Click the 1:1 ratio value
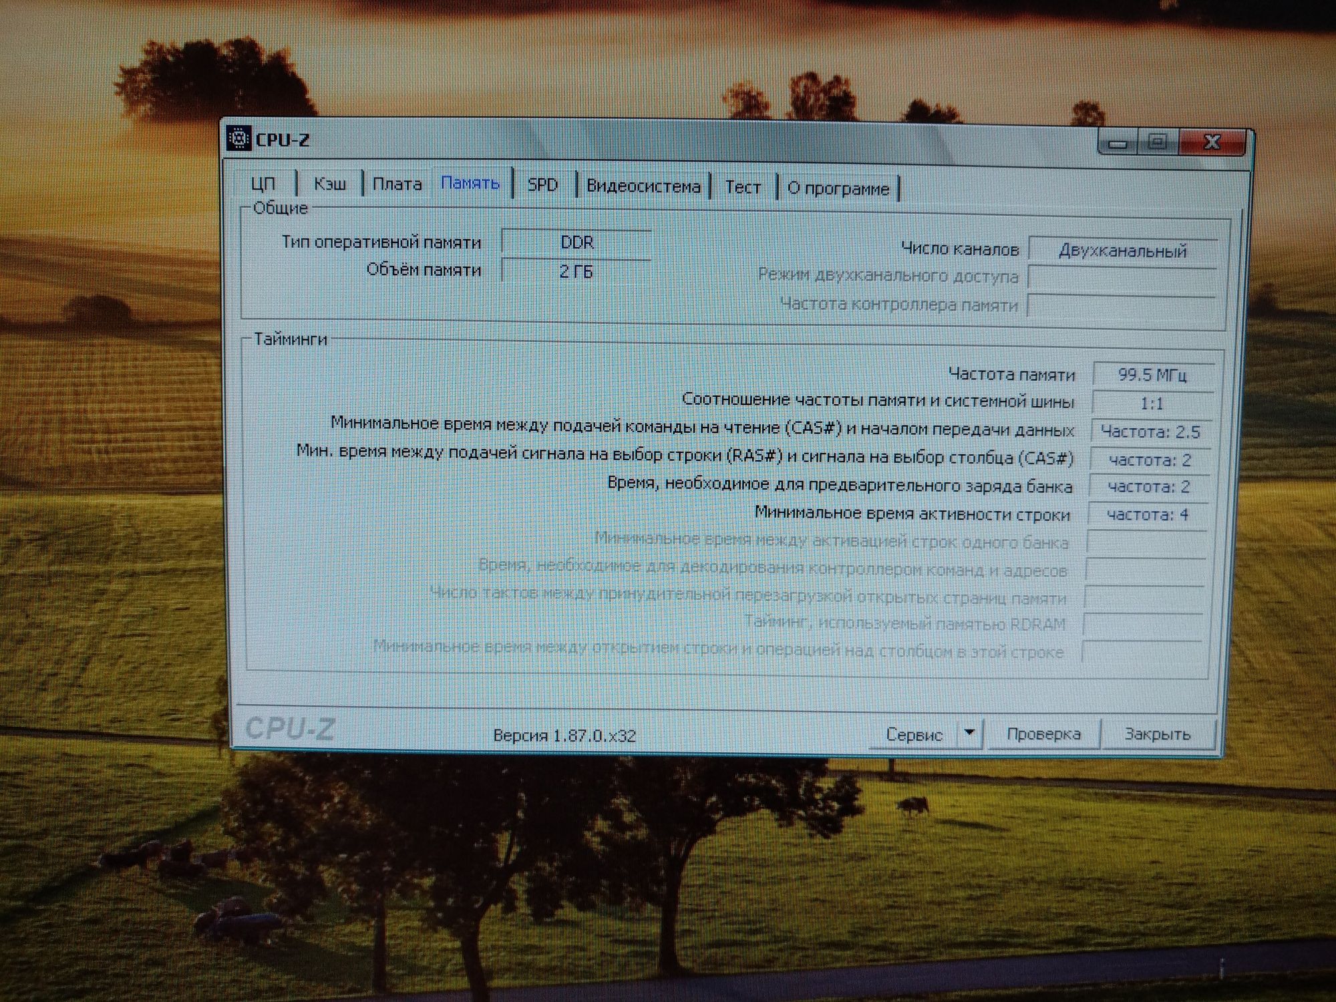This screenshot has width=1336, height=1002. [1151, 403]
